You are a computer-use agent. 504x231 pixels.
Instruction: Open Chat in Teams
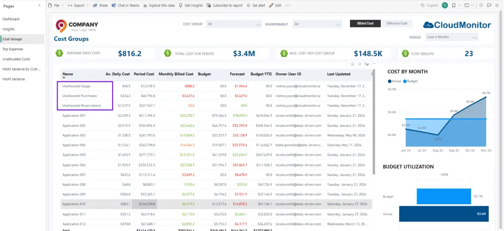[126, 5]
